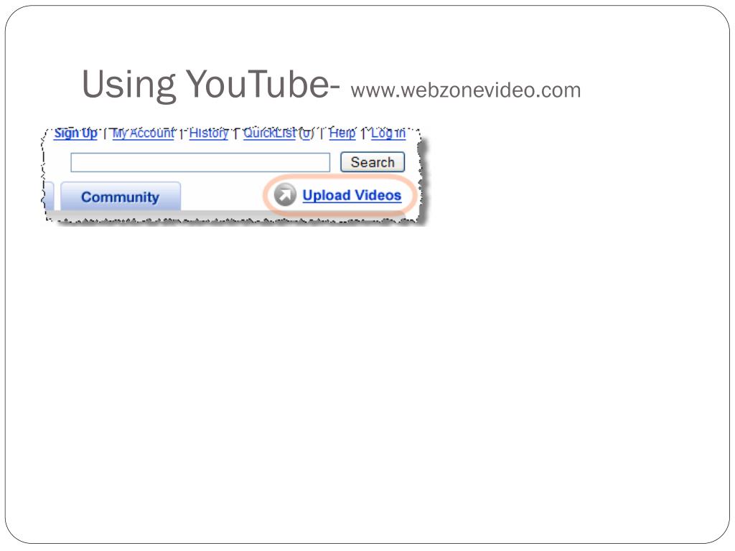Go to the History link

tap(209, 133)
